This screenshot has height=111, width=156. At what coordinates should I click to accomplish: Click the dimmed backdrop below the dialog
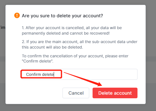[78, 108]
